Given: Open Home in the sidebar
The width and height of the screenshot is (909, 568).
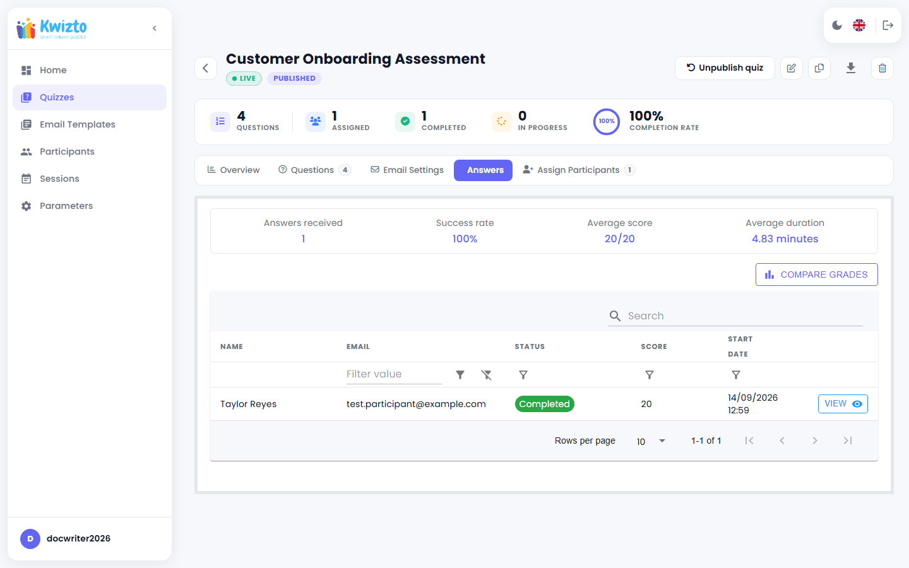Looking at the screenshot, I should point(90,70).
